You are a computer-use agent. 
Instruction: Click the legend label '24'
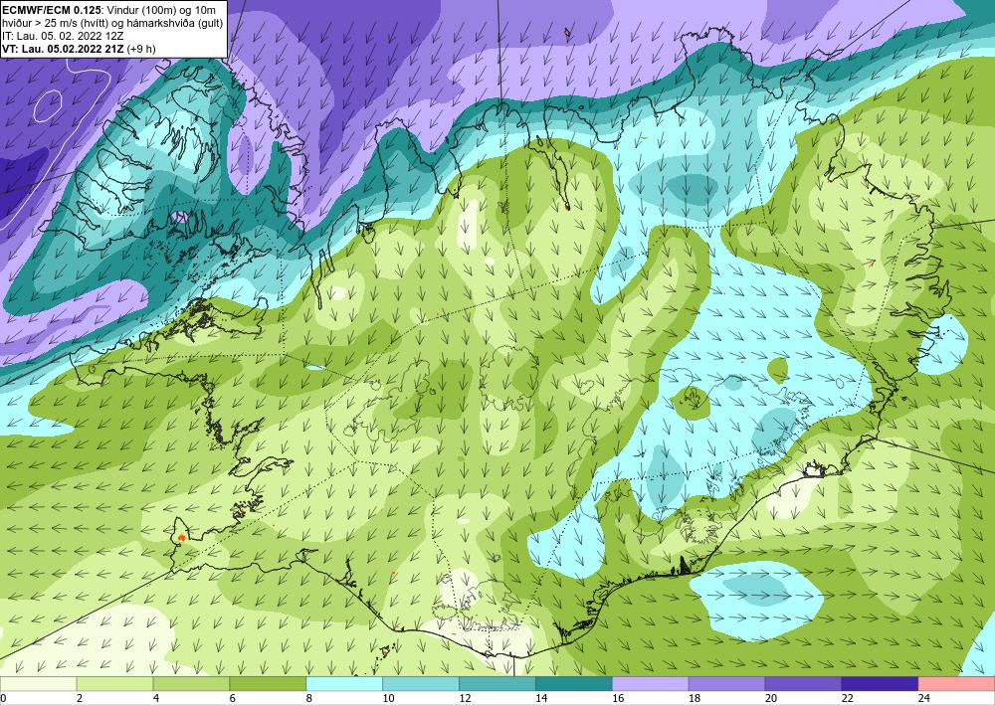(x=924, y=698)
